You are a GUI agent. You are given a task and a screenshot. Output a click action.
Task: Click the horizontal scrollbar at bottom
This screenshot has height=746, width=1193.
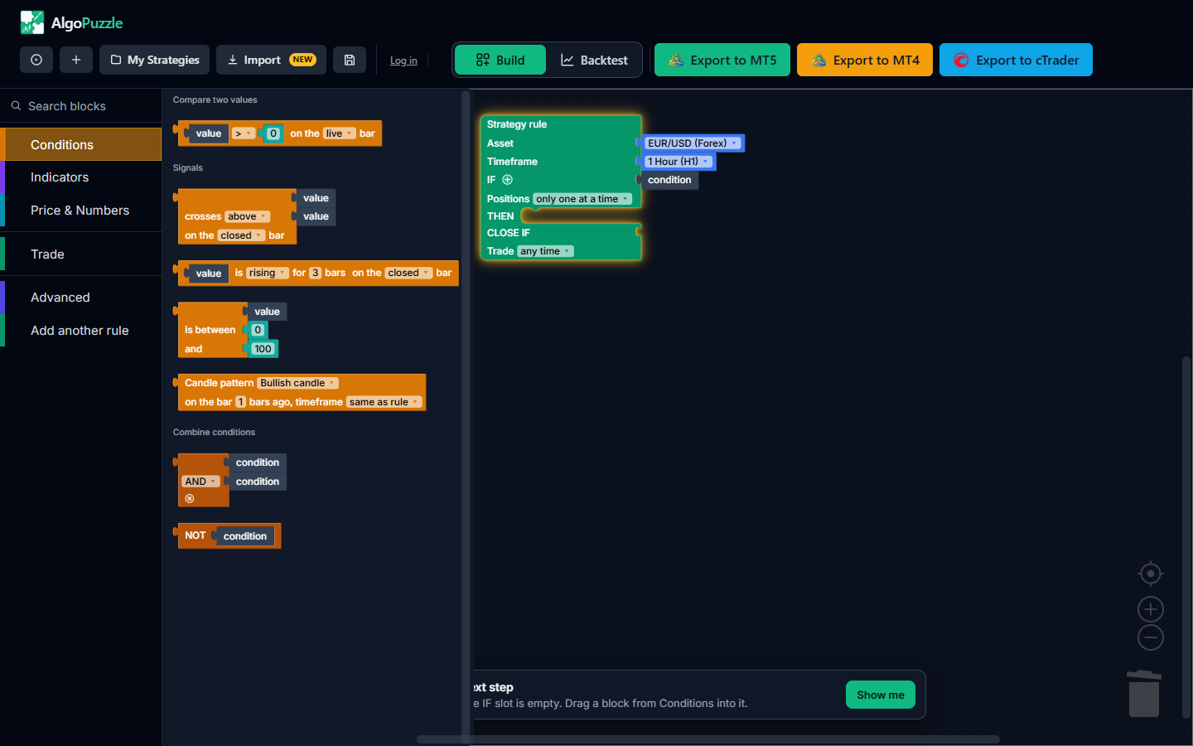[x=708, y=739]
